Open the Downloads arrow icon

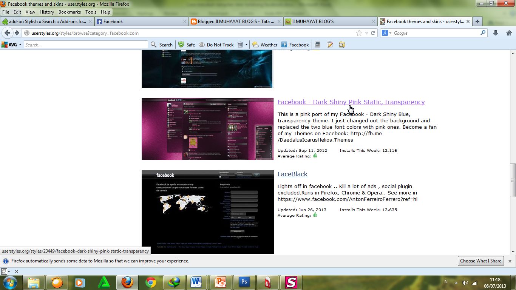pyautogui.click(x=496, y=33)
